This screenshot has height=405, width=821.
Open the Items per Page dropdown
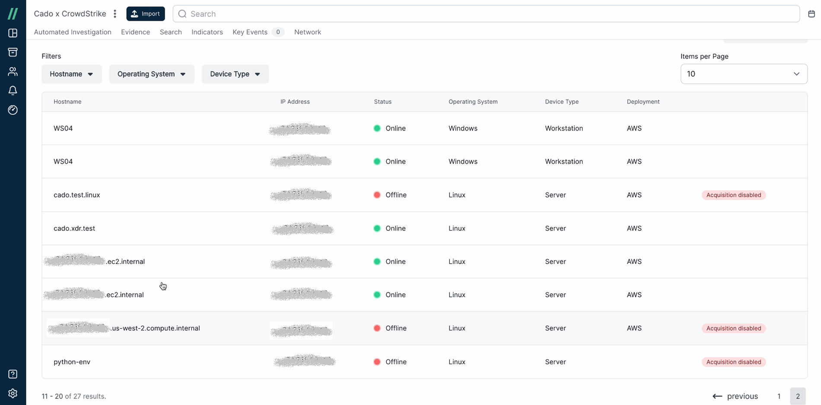point(743,74)
